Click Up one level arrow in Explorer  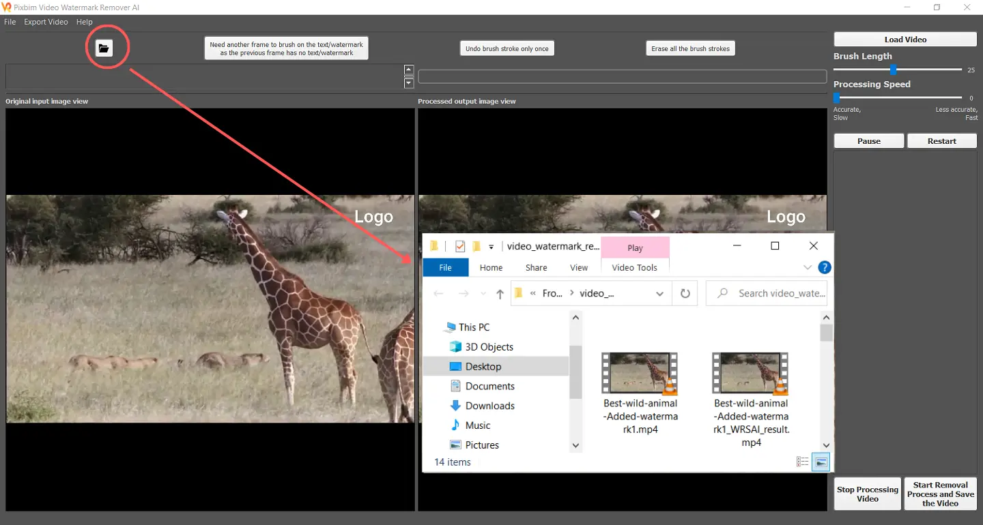tap(500, 294)
